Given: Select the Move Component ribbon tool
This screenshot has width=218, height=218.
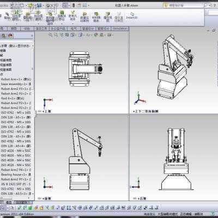Looking at the screenshot, I should [38, 16].
